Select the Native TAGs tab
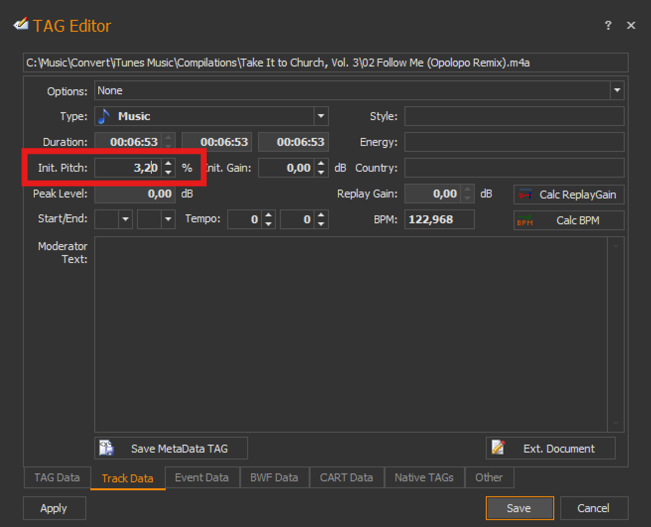 (424, 477)
